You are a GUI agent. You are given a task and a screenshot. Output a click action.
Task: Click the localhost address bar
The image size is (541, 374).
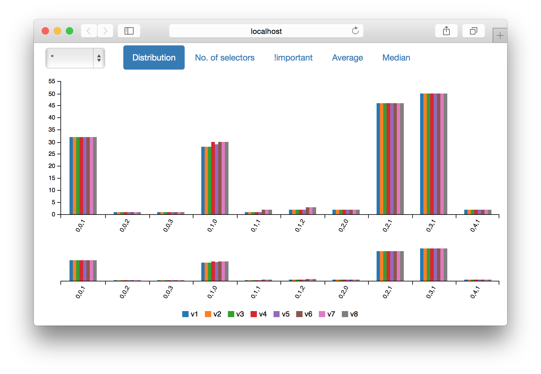266,31
